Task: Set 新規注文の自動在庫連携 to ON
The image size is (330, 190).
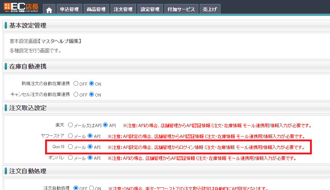Action: [92, 84]
